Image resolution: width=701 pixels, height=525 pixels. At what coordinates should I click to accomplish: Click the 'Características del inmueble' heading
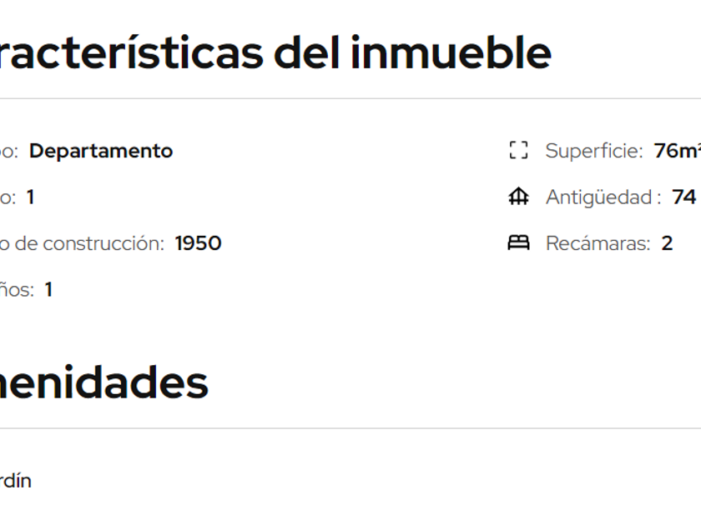(x=275, y=52)
